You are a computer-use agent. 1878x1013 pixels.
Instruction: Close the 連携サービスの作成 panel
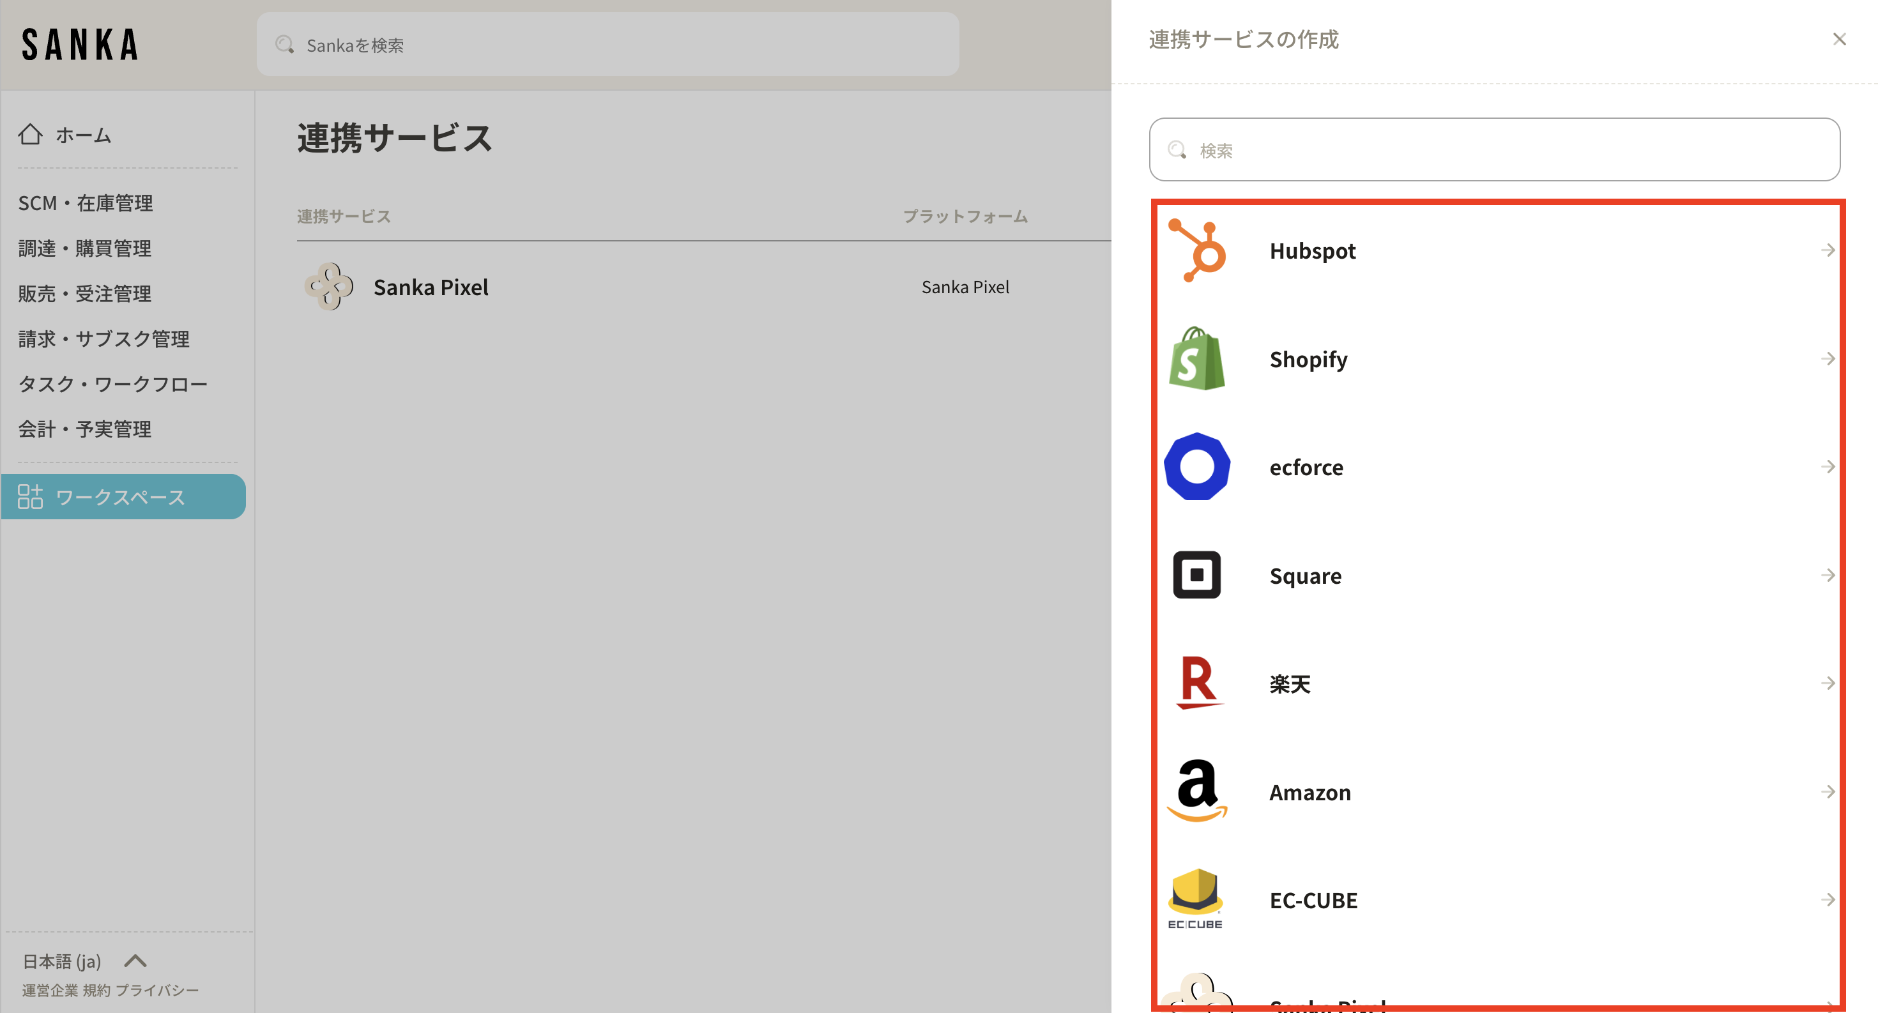click(1840, 40)
